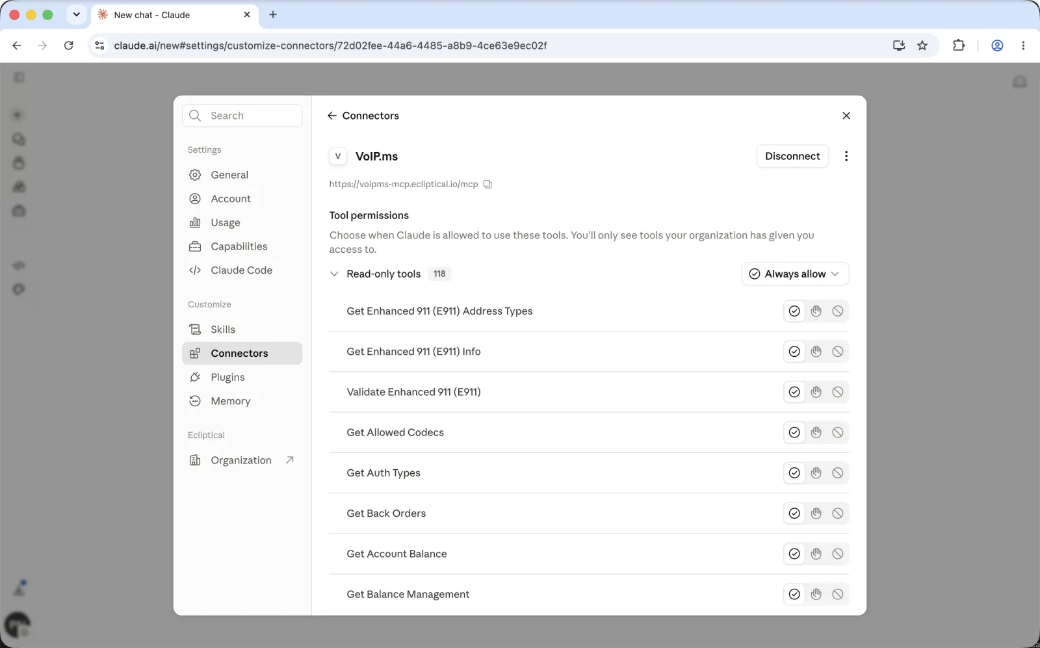Always allow Get Auth Types

coord(794,473)
